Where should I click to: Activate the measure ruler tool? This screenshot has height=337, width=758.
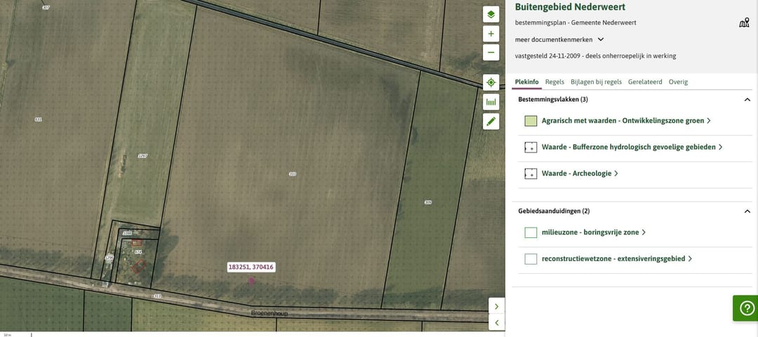coord(491,102)
